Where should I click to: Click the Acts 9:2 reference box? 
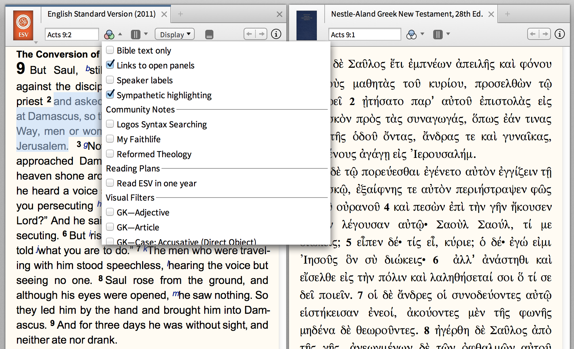(x=72, y=35)
